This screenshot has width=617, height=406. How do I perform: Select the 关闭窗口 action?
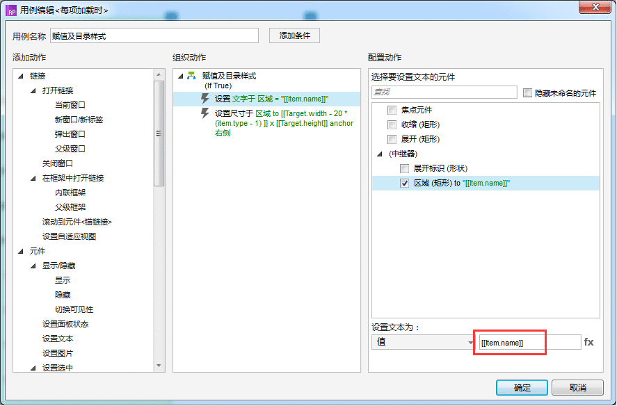[58, 163]
